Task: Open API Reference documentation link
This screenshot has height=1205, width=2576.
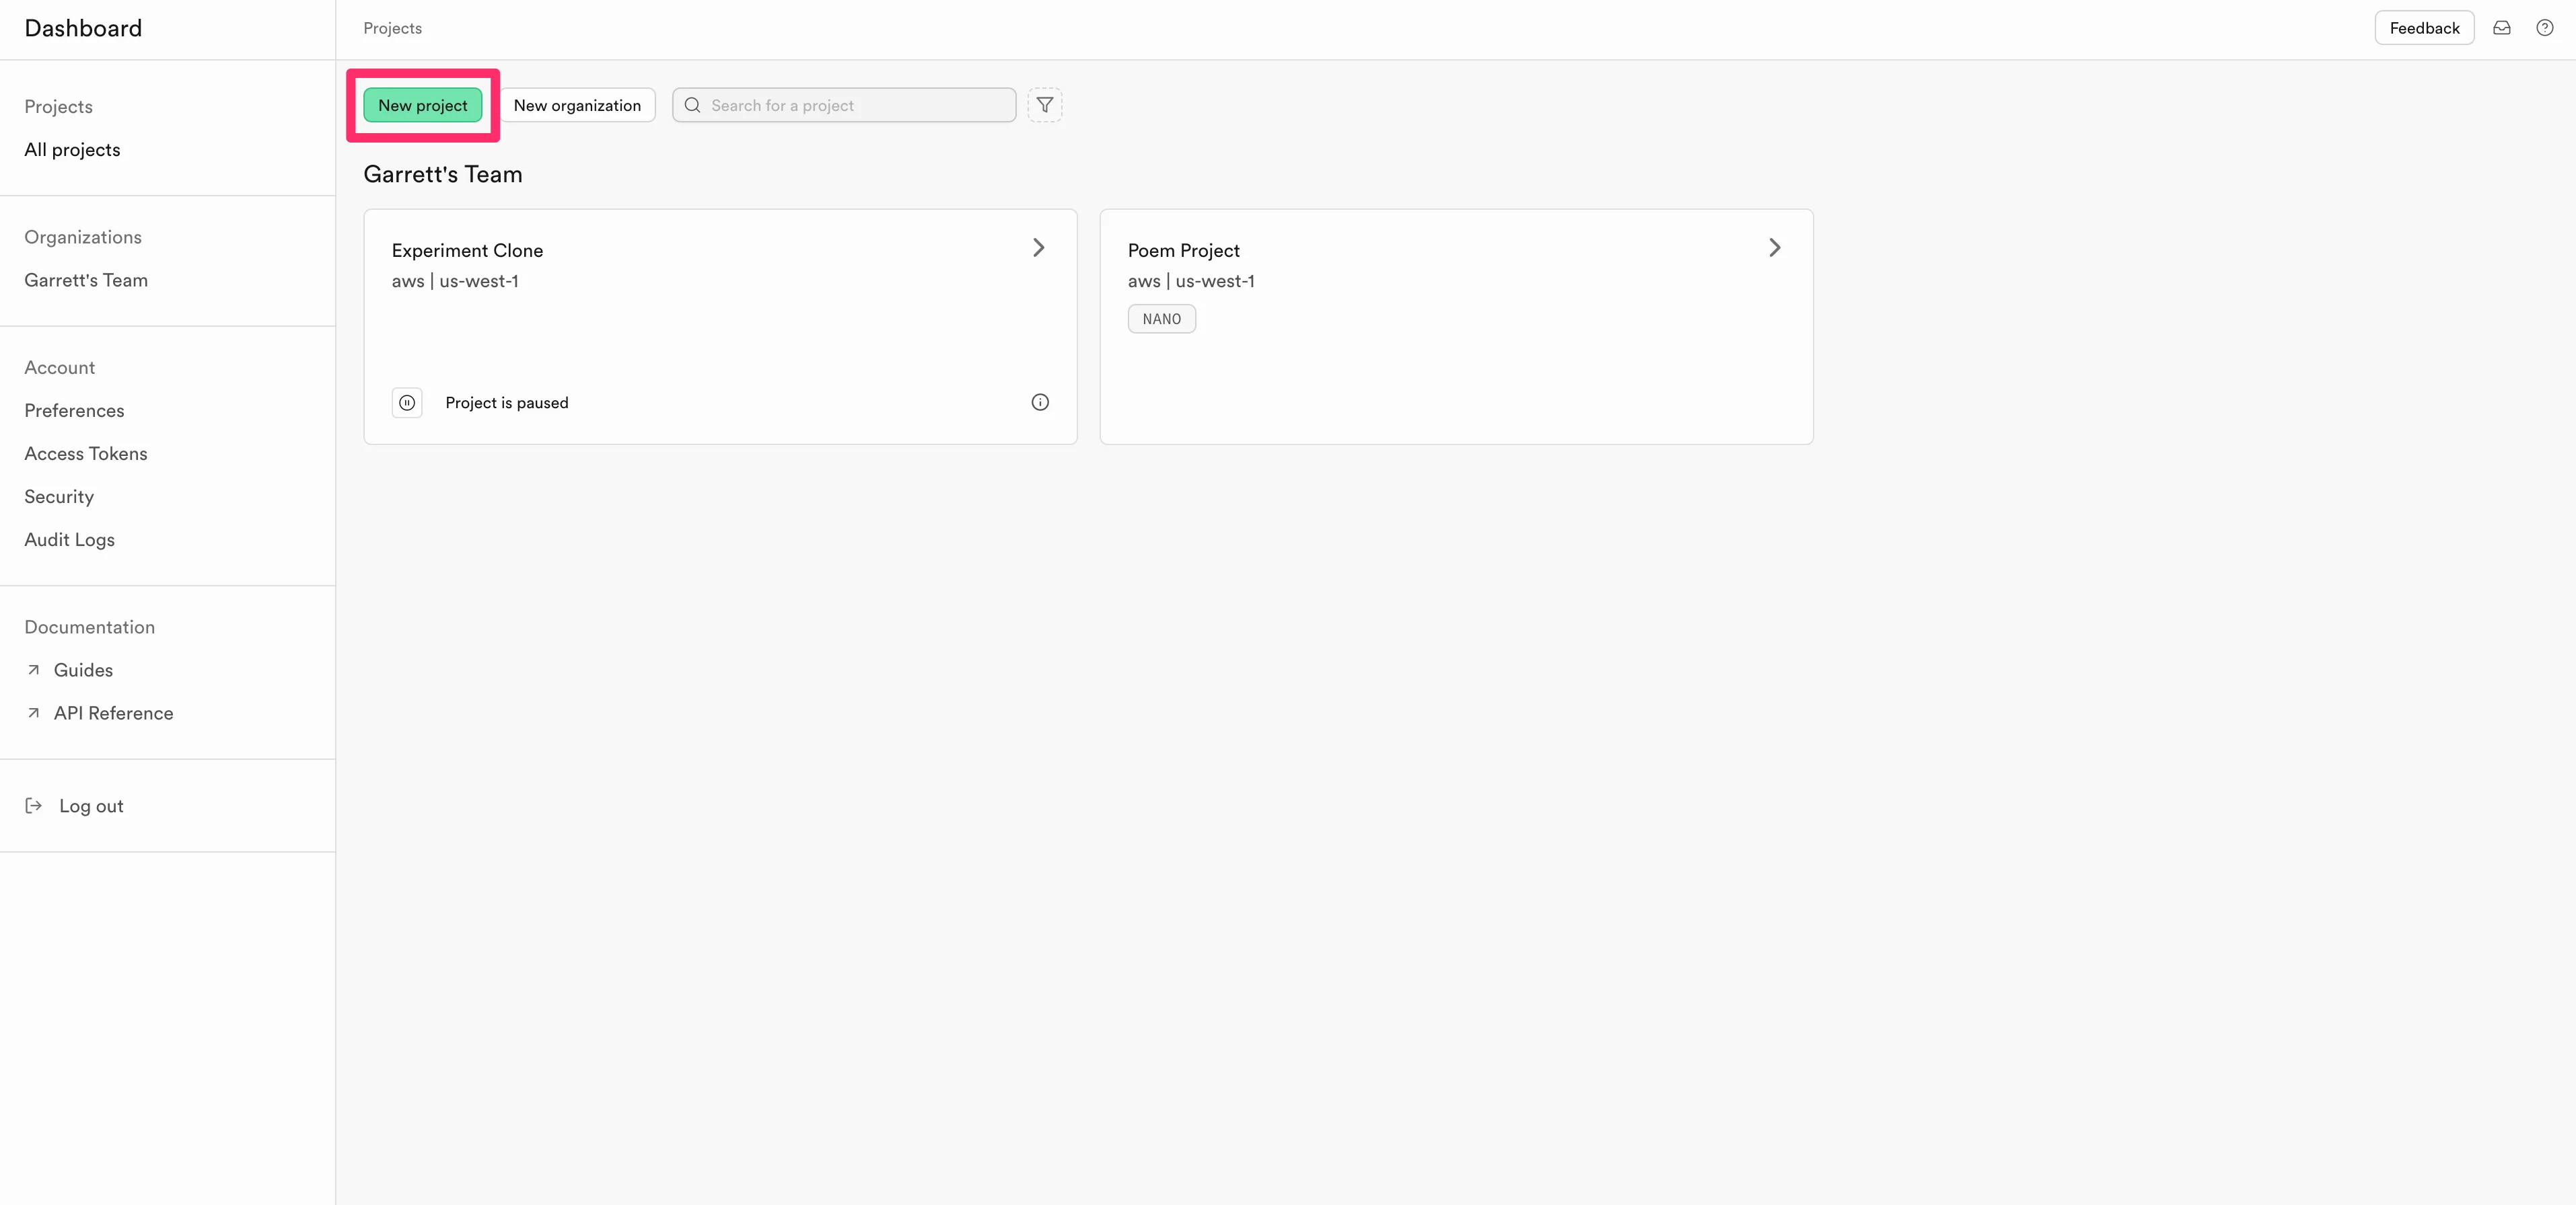Action: [113, 712]
